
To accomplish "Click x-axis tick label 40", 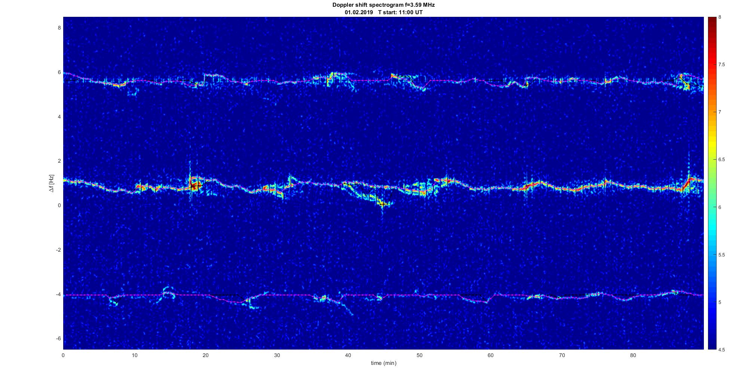I will click(348, 355).
